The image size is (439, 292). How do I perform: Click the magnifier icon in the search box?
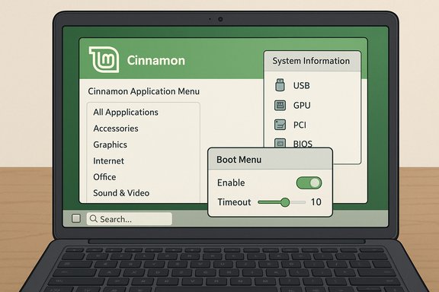click(x=94, y=219)
